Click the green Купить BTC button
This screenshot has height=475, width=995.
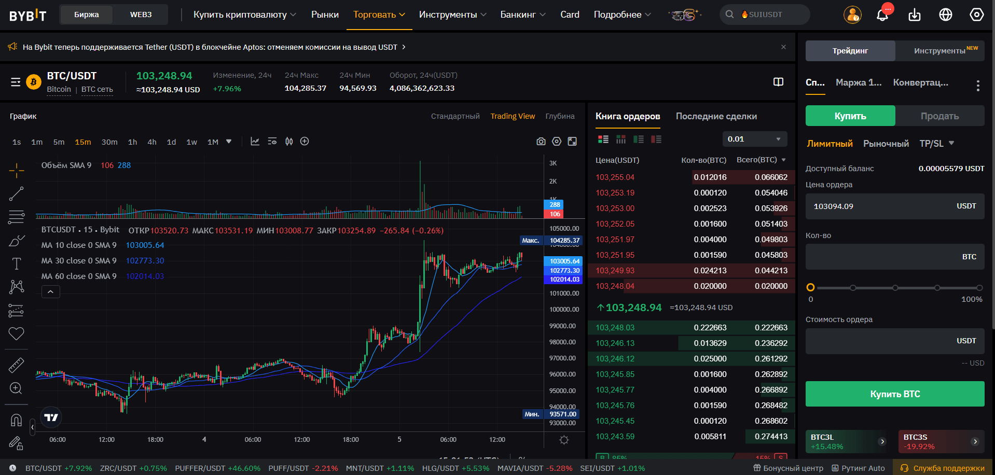pos(895,394)
